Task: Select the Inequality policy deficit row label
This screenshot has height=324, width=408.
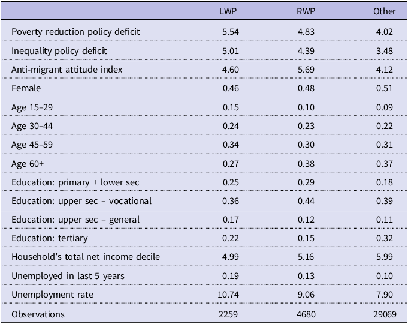Action: pyautogui.click(x=59, y=50)
